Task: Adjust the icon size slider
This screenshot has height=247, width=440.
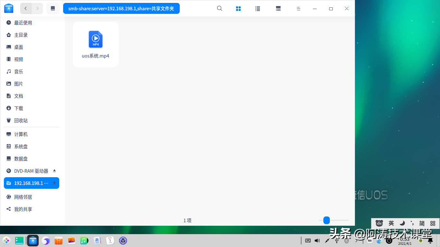Action: tap(327, 220)
